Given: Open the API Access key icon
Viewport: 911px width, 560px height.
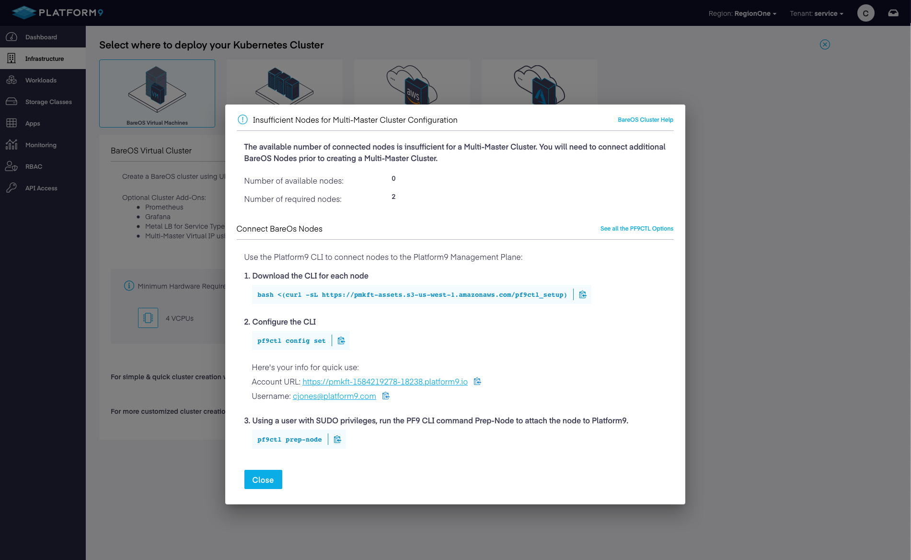Looking at the screenshot, I should click(x=12, y=188).
